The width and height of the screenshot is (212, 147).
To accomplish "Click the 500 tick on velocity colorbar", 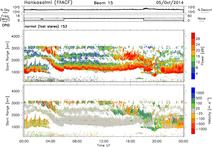I will [x=199, y=98].
